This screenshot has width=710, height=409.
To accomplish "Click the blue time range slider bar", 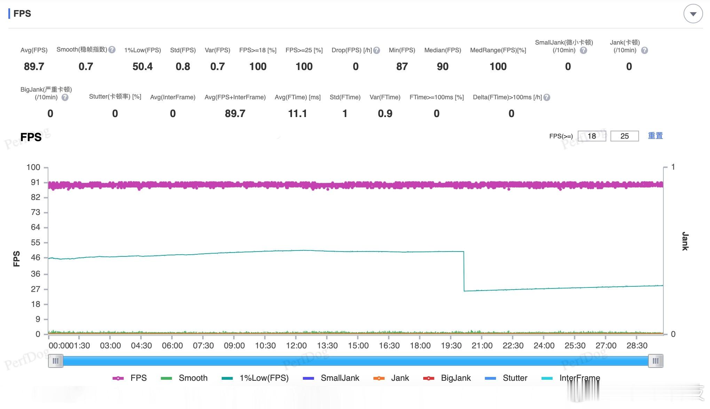I will click(x=355, y=361).
